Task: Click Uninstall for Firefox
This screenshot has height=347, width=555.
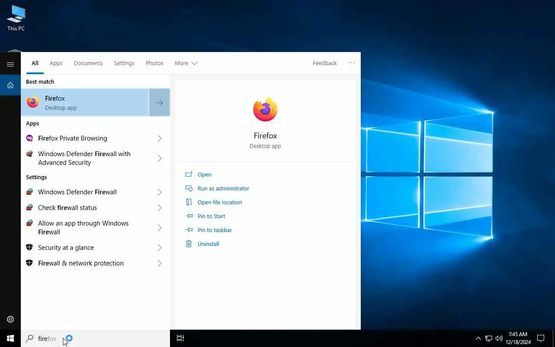Action: (208, 244)
